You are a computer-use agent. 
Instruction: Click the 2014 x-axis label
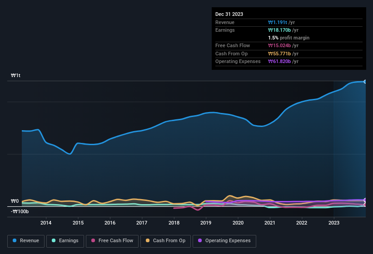tap(45, 223)
